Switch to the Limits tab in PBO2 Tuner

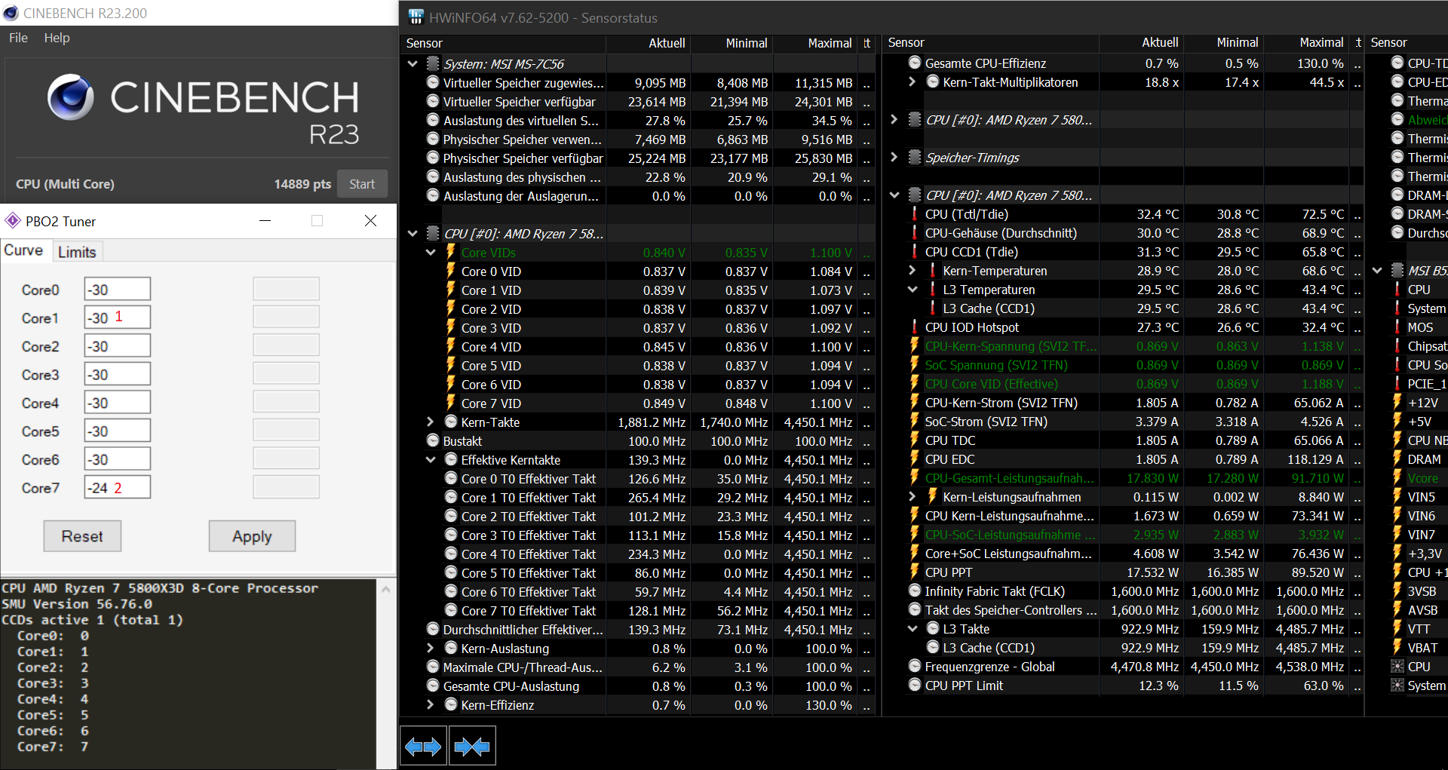[77, 252]
